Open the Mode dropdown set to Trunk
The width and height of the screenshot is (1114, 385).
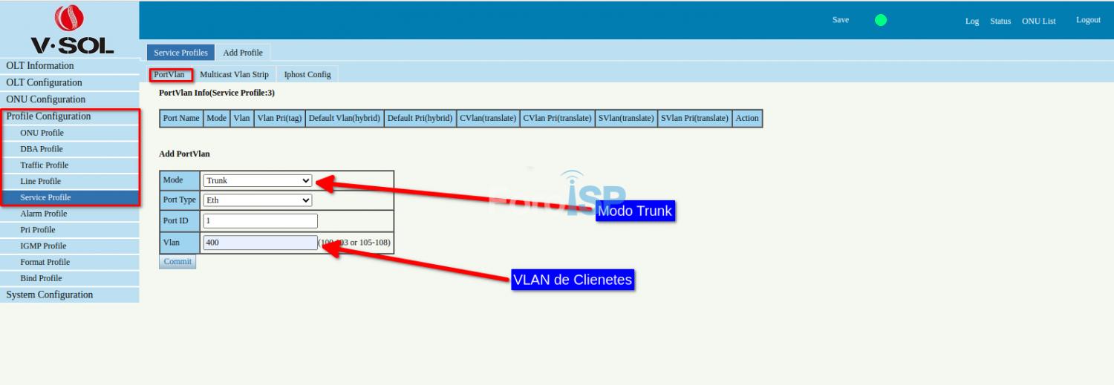click(258, 180)
